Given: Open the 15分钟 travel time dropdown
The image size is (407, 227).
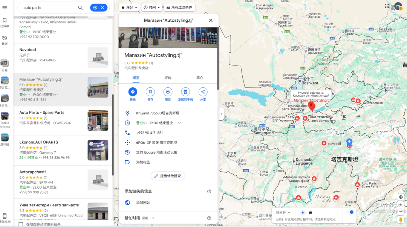Looking at the screenshot, I should click(x=283, y=212).
